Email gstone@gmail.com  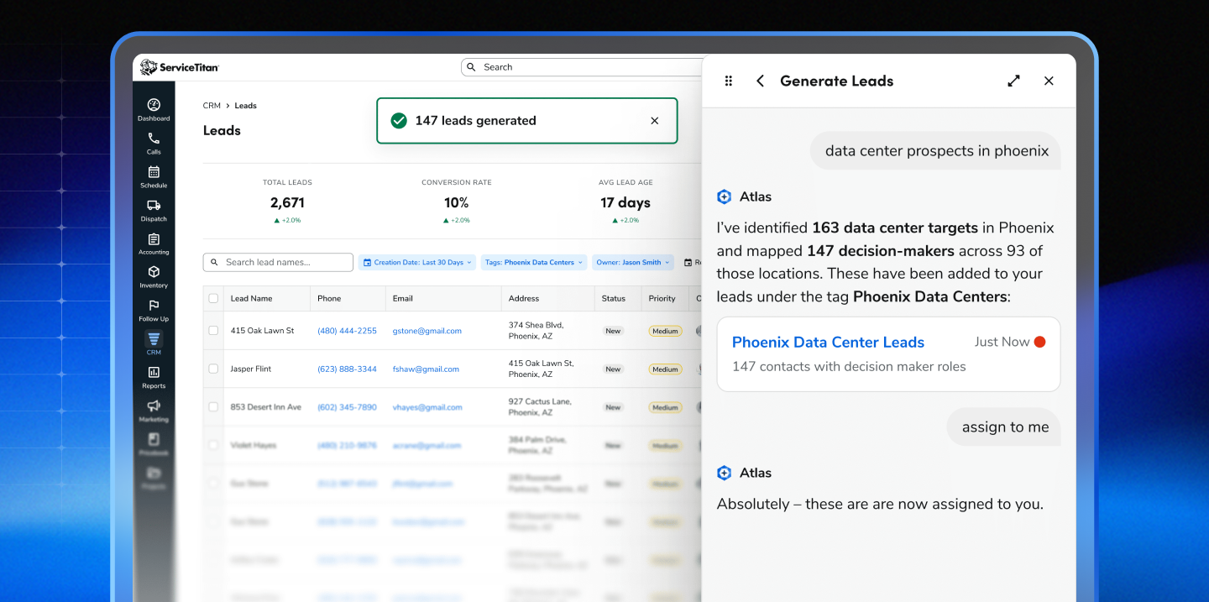point(427,331)
